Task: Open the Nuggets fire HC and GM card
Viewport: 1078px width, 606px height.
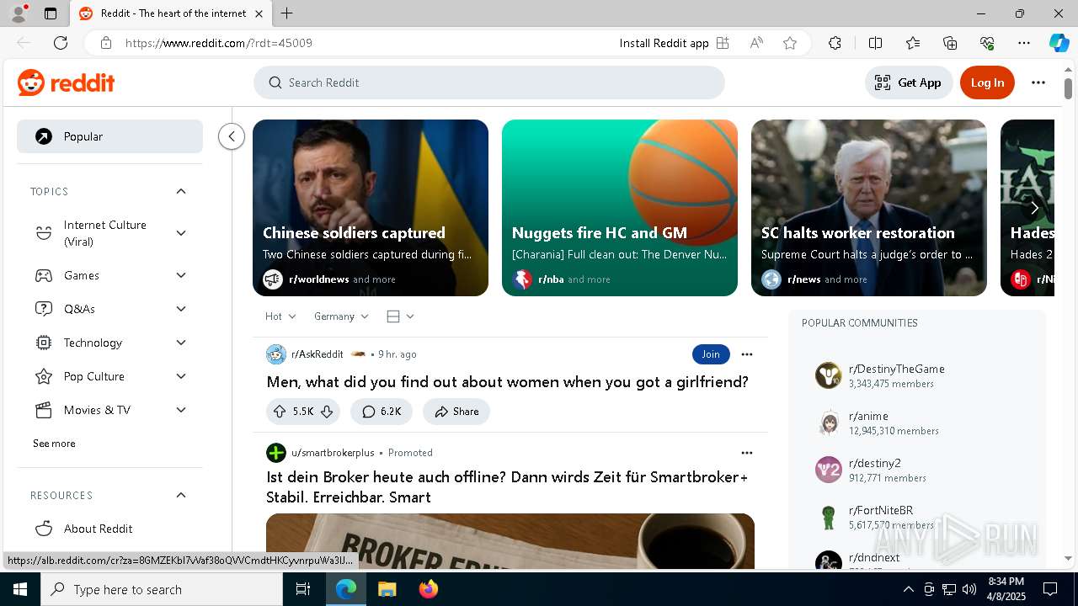Action: [620, 208]
